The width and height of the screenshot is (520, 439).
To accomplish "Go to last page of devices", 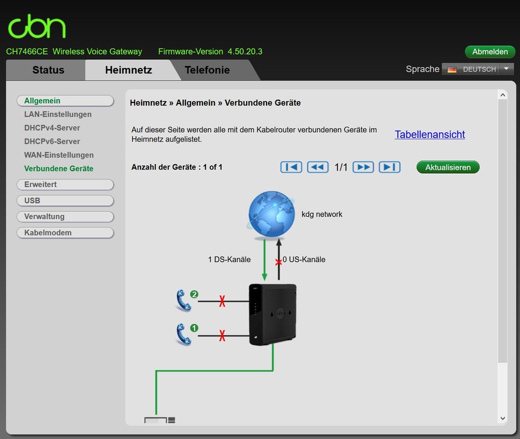I will [390, 167].
